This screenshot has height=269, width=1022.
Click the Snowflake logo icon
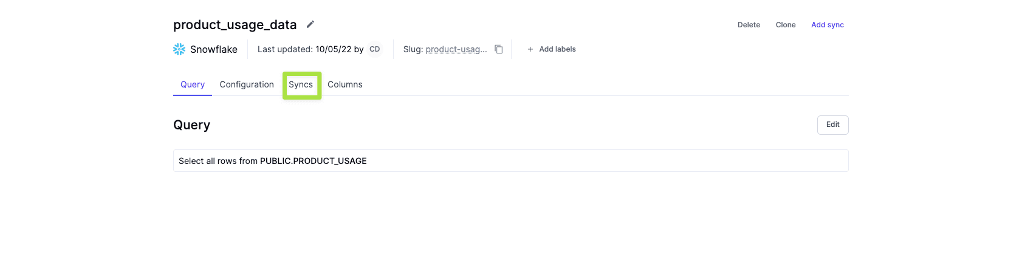[179, 49]
